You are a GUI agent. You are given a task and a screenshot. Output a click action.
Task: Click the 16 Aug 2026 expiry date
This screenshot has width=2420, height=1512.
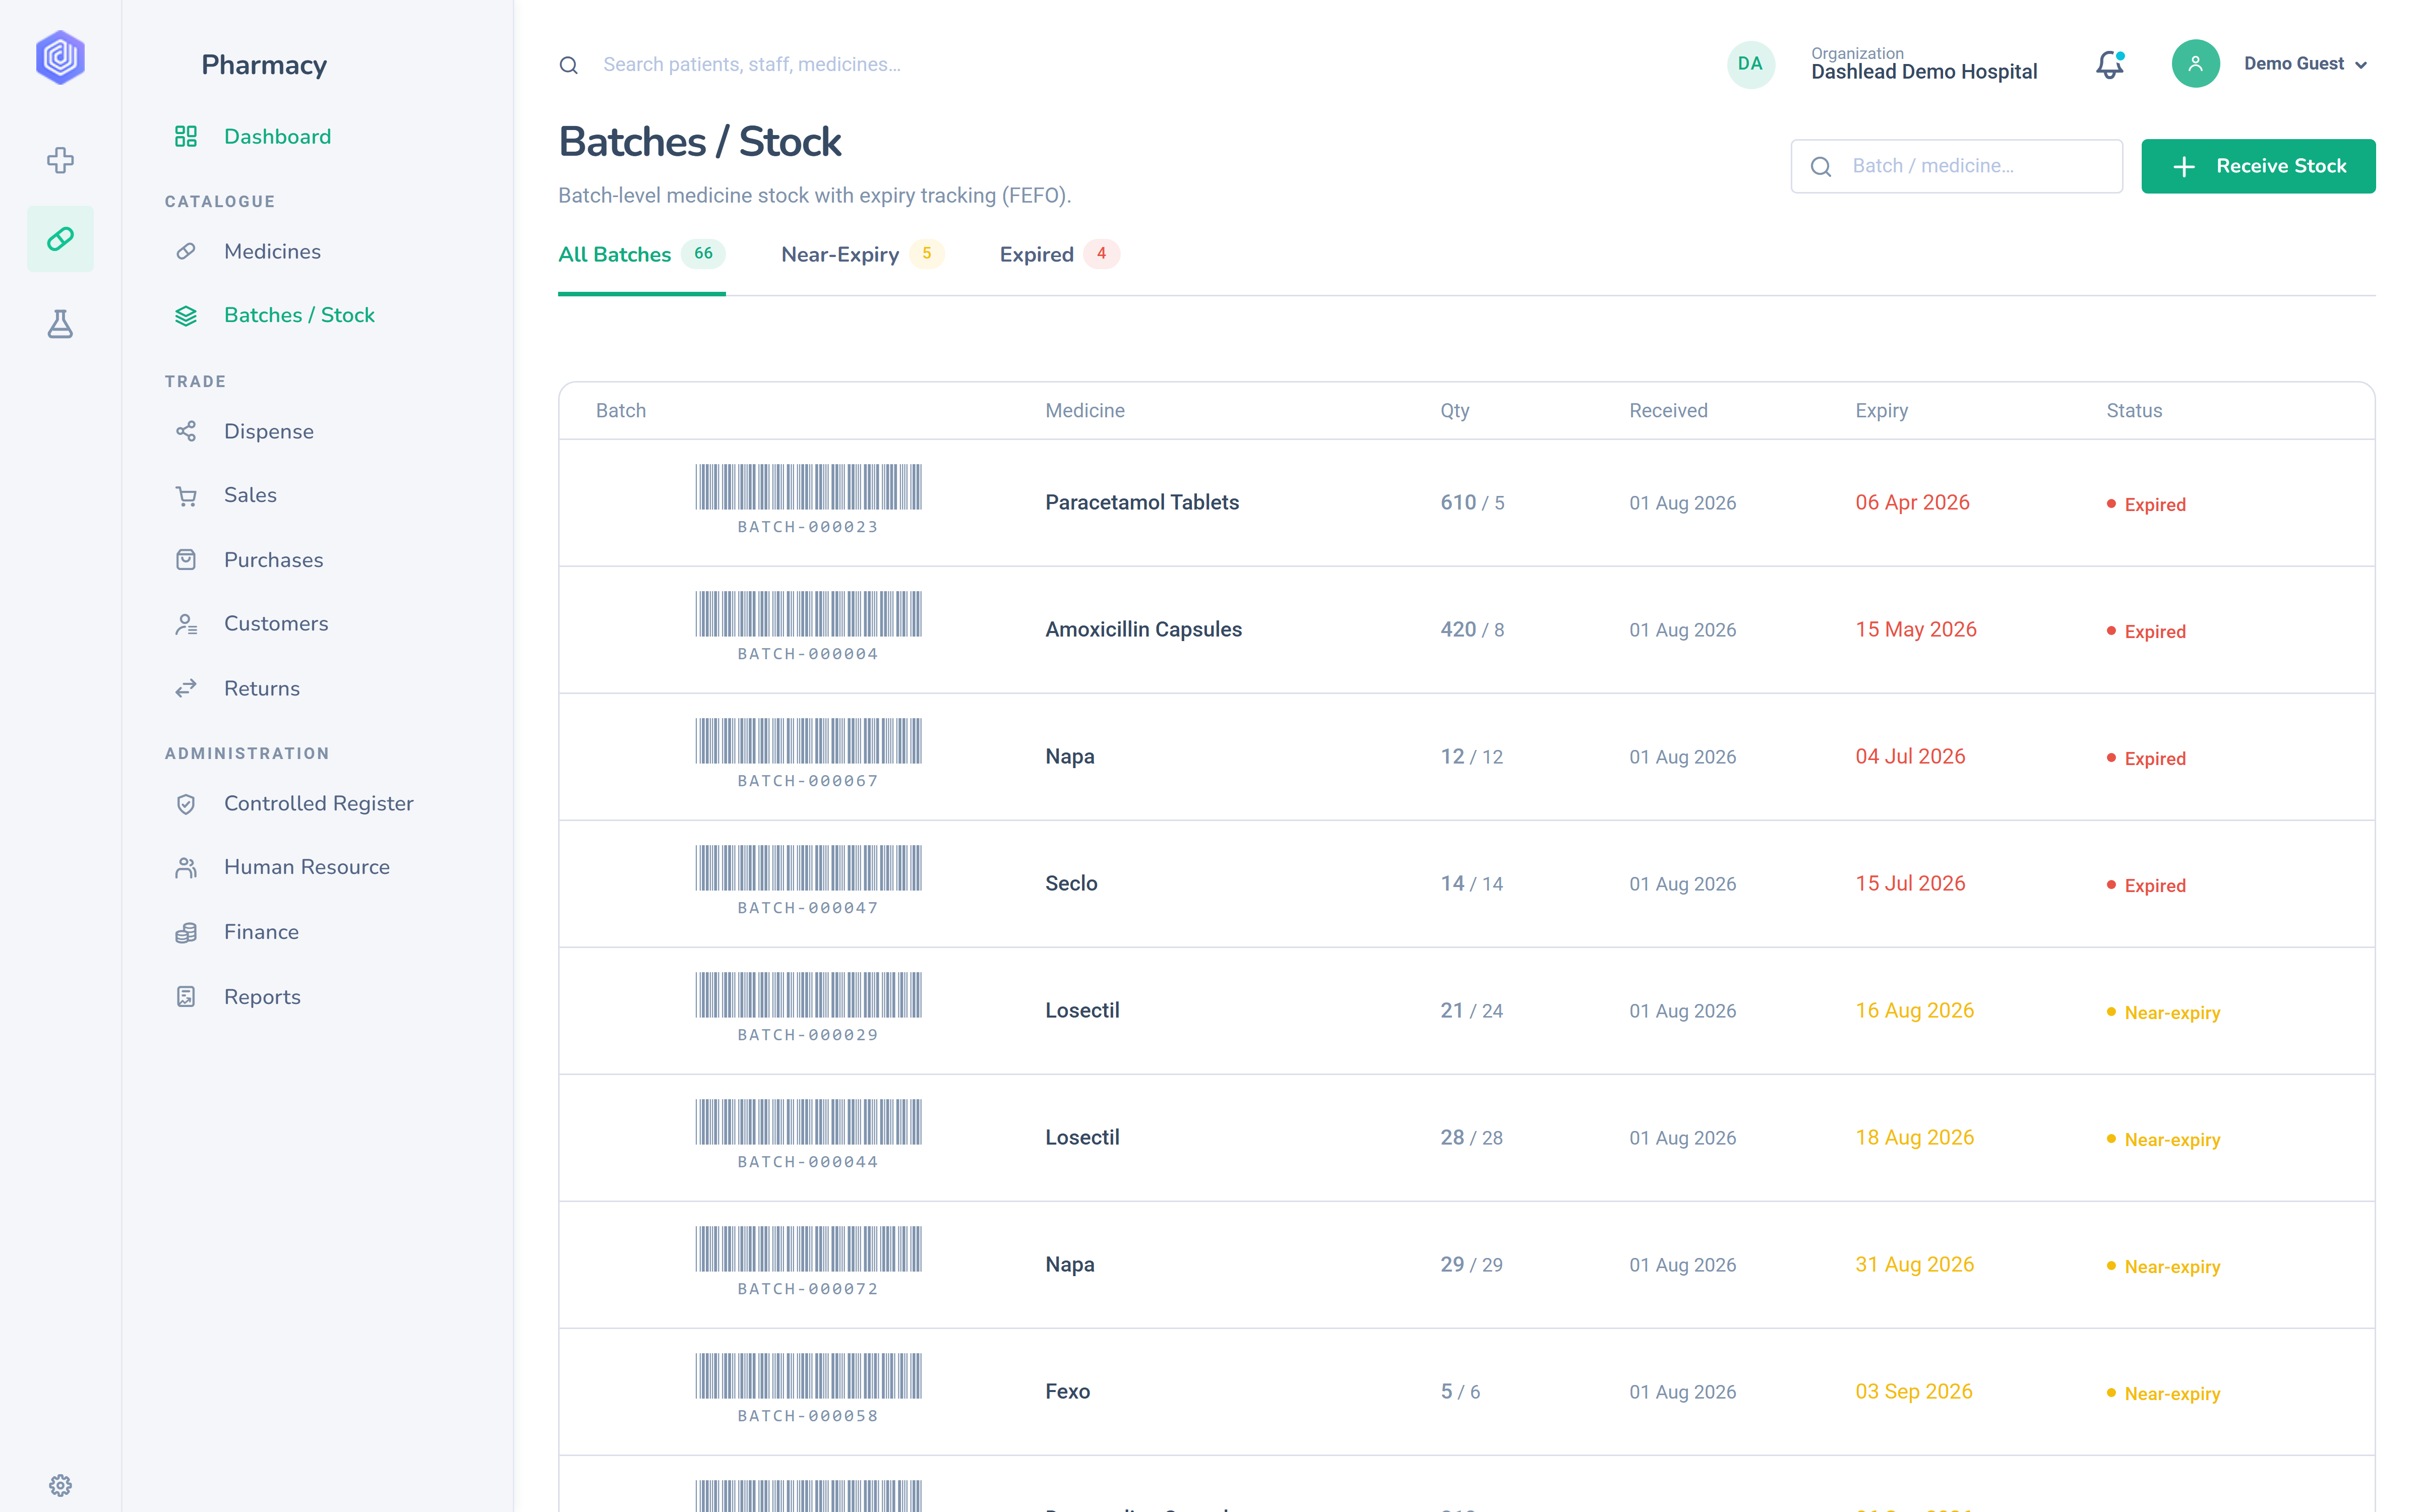[1914, 1010]
